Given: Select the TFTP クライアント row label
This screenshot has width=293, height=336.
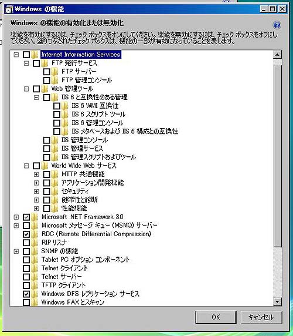Looking at the screenshot, I should [63, 285].
